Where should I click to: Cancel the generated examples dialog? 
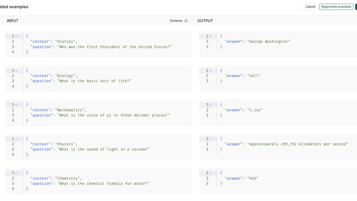[x=310, y=7]
